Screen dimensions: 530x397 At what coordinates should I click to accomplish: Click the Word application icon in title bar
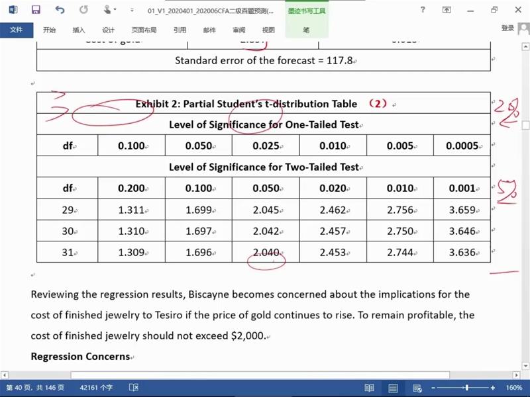(x=13, y=10)
